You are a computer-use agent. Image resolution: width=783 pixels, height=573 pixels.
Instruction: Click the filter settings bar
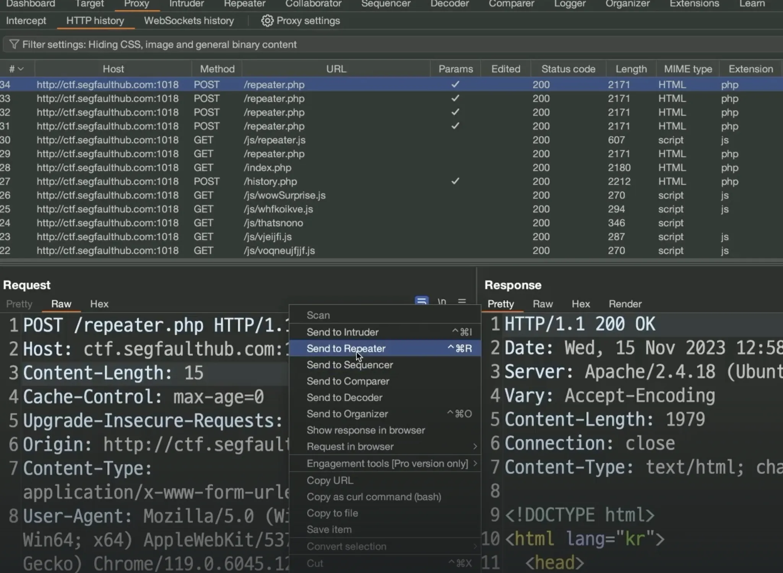tap(159, 44)
